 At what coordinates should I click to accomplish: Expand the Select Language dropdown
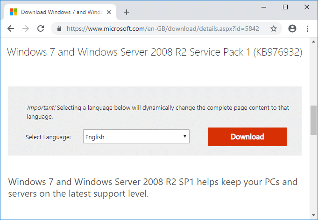tap(136, 137)
